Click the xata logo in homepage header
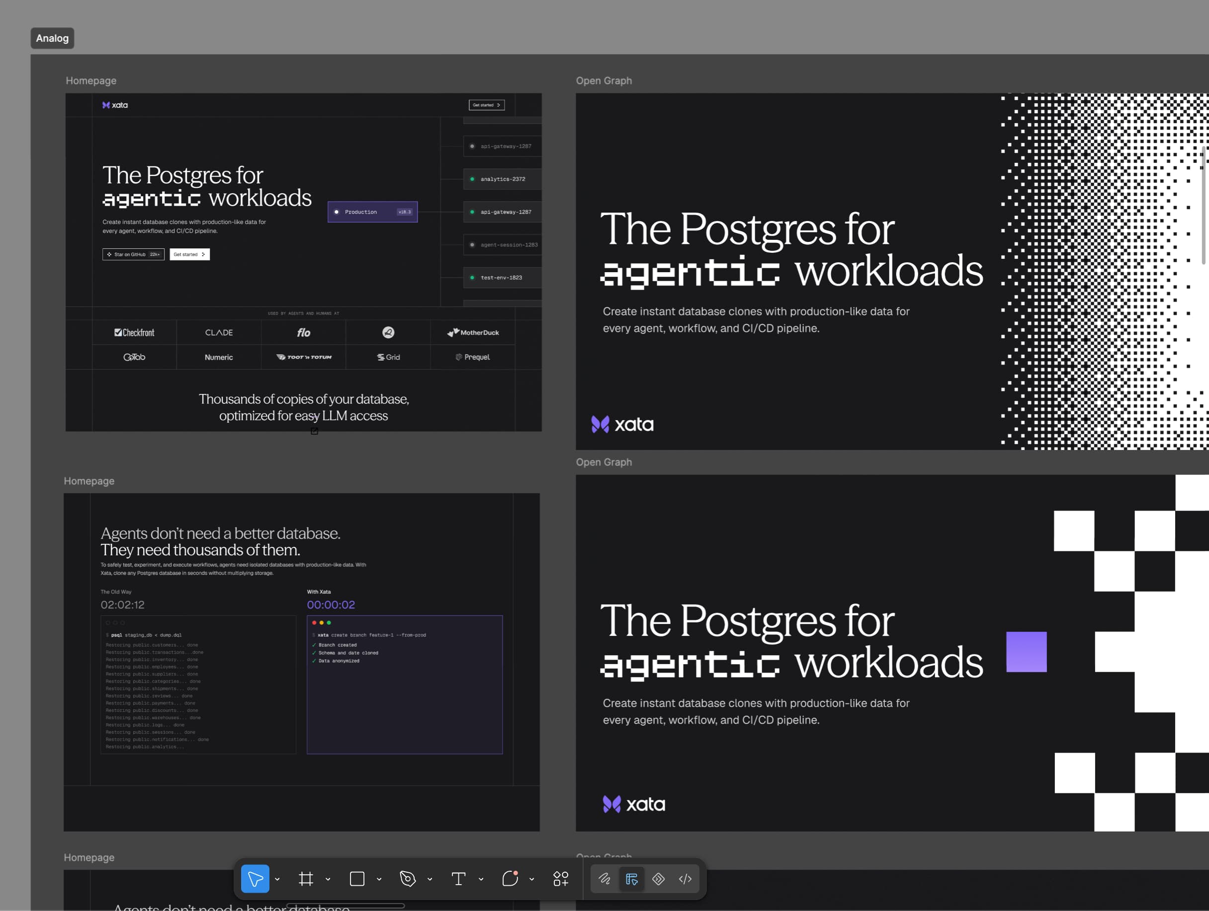 [x=115, y=105]
